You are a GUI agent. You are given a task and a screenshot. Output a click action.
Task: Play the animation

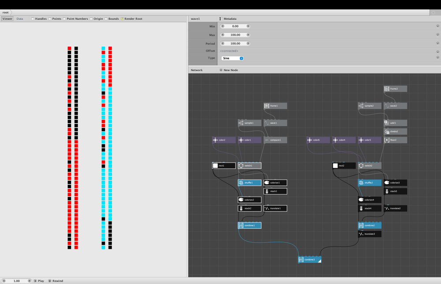[39, 280]
